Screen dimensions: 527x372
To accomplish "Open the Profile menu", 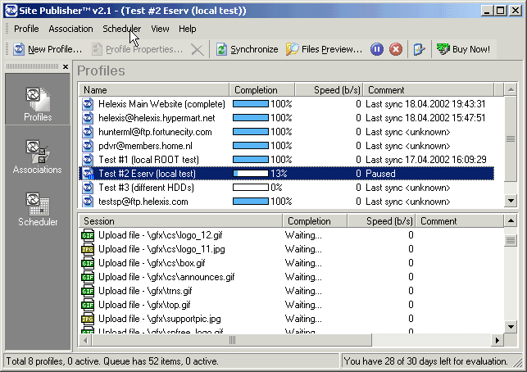I will (26, 29).
